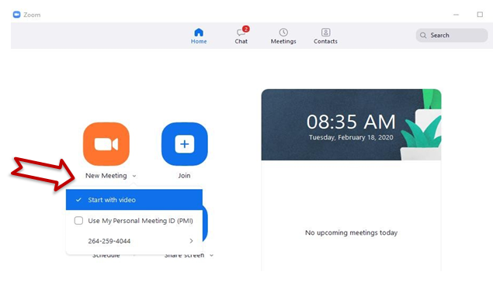Screen dimensions: 493x282
Task: Click the clock banner showing 08:35 AM
Action: click(351, 125)
